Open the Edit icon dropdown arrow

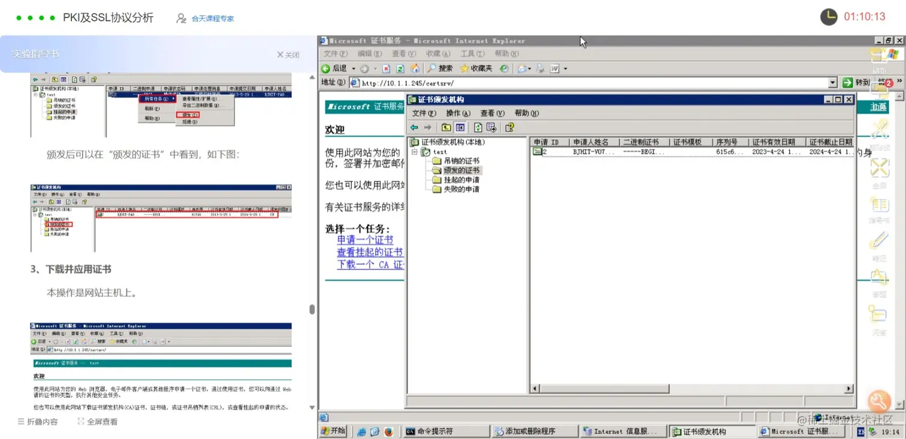point(565,69)
